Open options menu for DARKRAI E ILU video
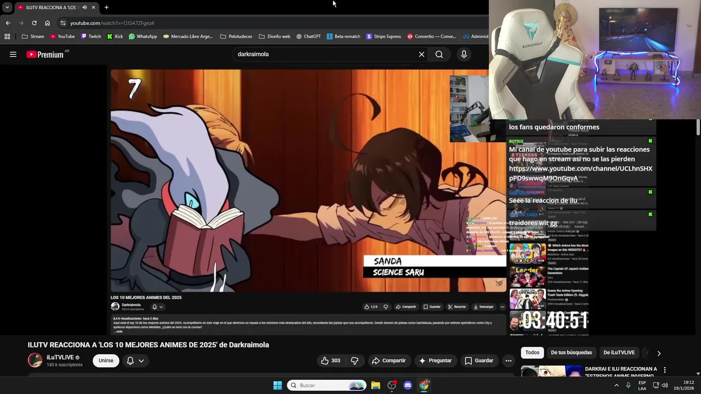Screen dimensions: 701x394 tap(665, 370)
